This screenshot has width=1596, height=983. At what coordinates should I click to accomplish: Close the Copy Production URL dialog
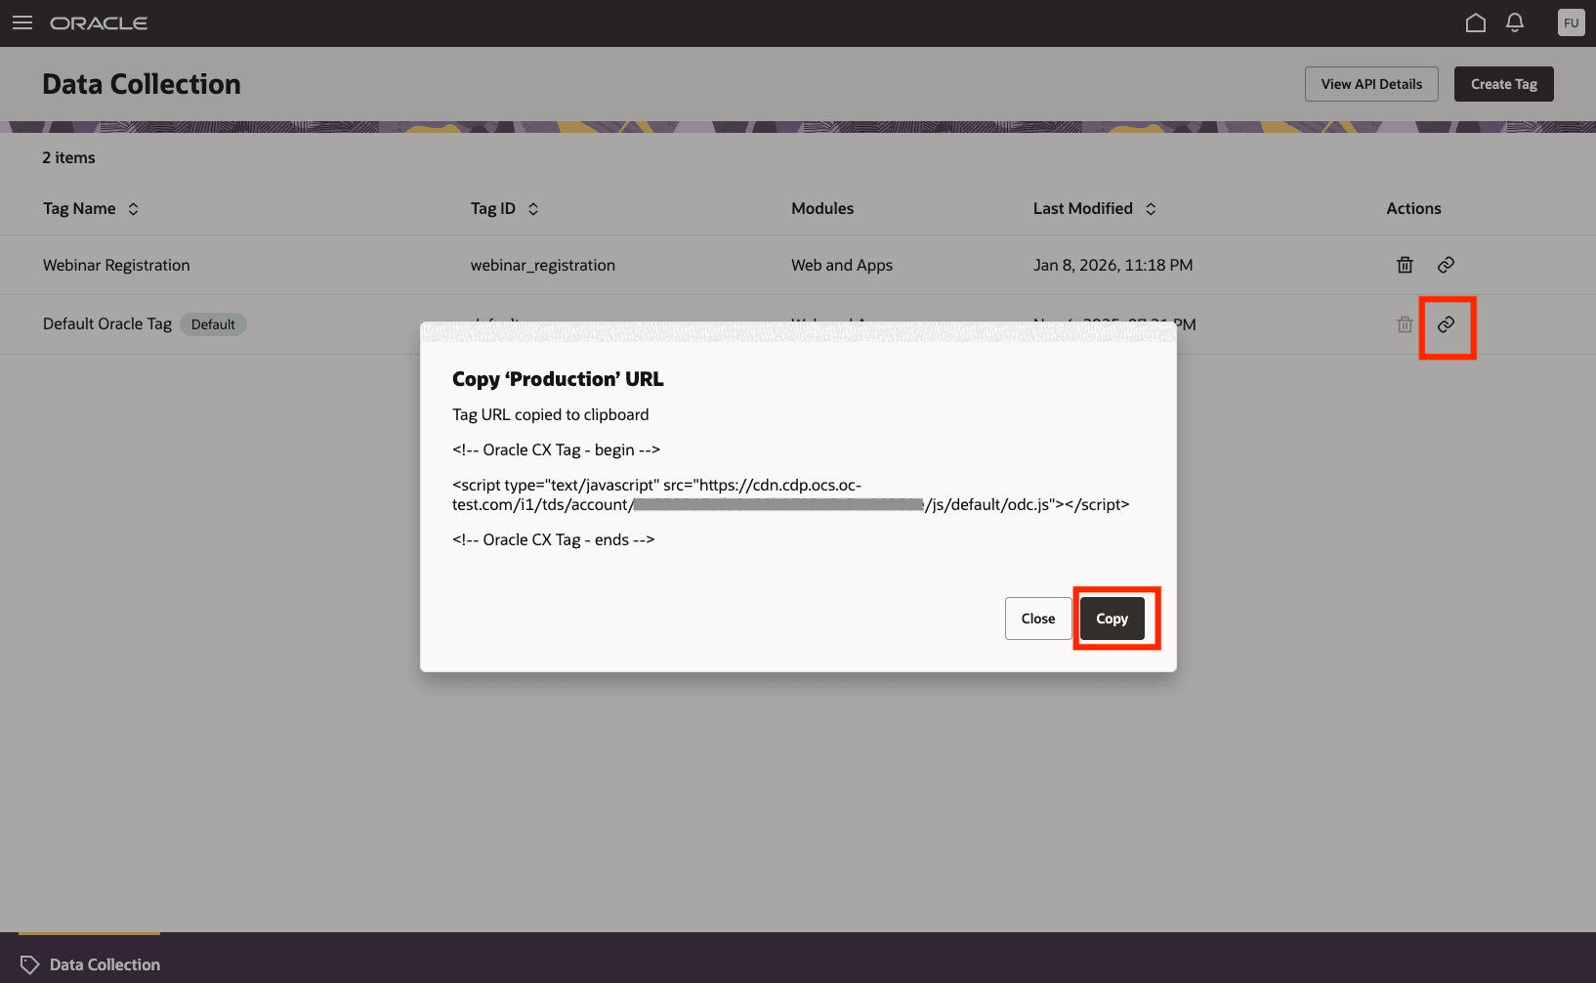click(1037, 618)
